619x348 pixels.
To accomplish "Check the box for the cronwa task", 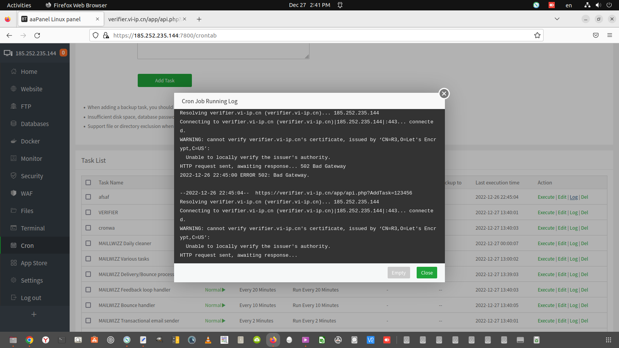I will click(88, 228).
